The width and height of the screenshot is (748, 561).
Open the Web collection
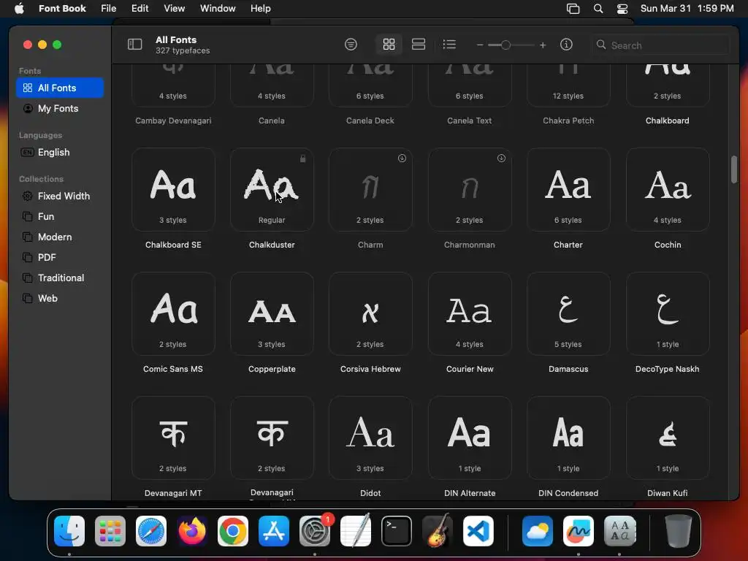point(60,299)
